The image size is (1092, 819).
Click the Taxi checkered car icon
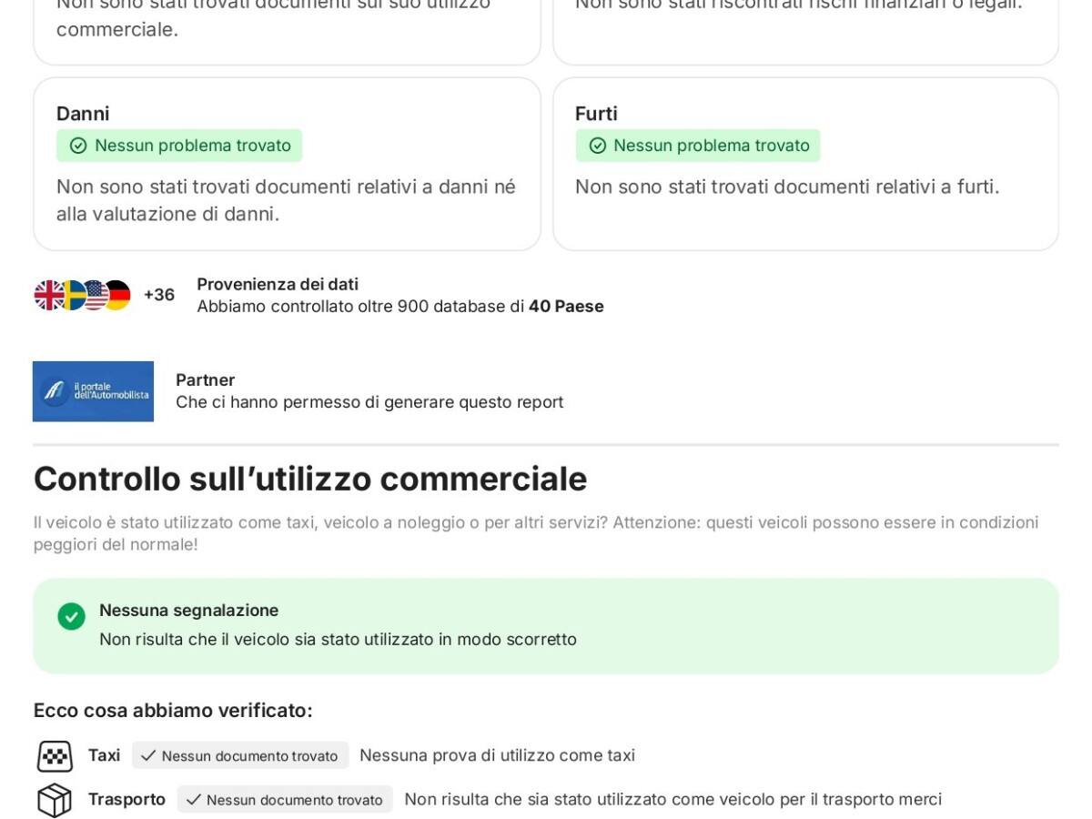(x=55, y=756)
